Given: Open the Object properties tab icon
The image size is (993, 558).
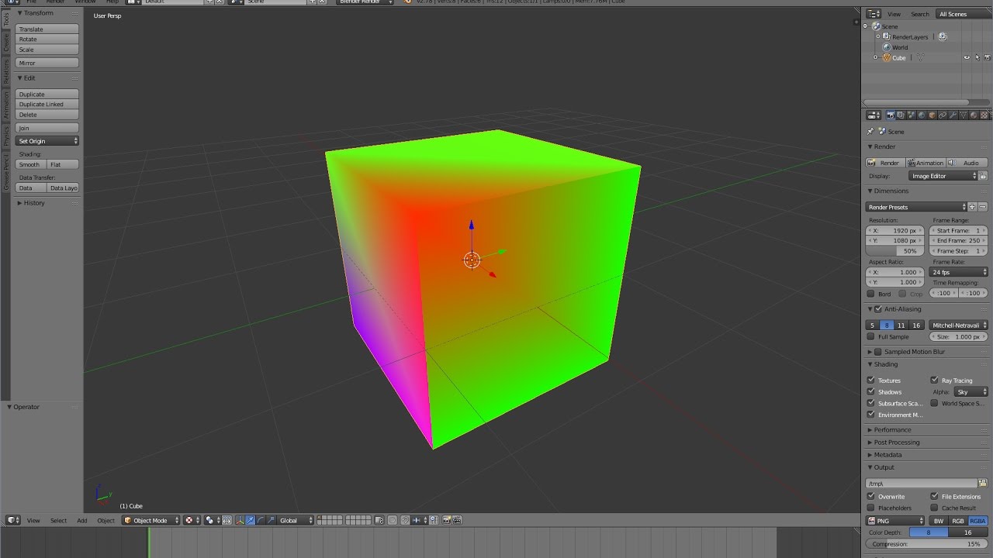Looking at the screenshot, I should [x=932, y=115].
